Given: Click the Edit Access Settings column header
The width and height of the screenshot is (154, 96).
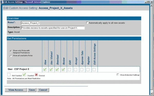Looking at the screenshot, I should [x=94, y=54].
